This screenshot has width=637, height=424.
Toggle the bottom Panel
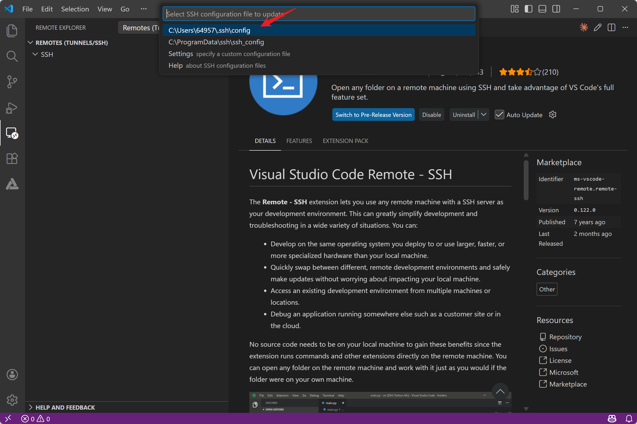pyautogui.click(x=542, y=9)
